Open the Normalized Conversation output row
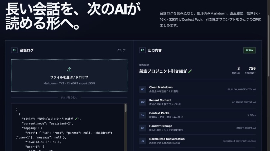Screen dimensions: 270x151 [x=197, y=141]
